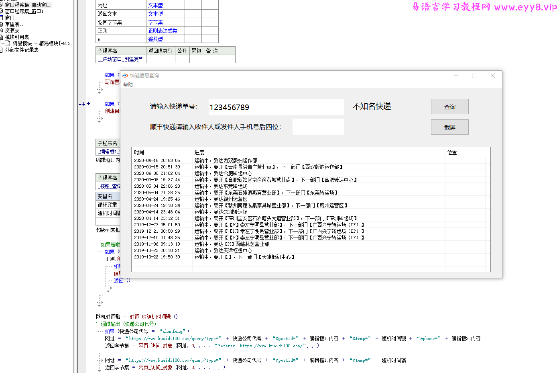Click the 易包 table header cell
The image size is (559, 373).
point(197,51)
